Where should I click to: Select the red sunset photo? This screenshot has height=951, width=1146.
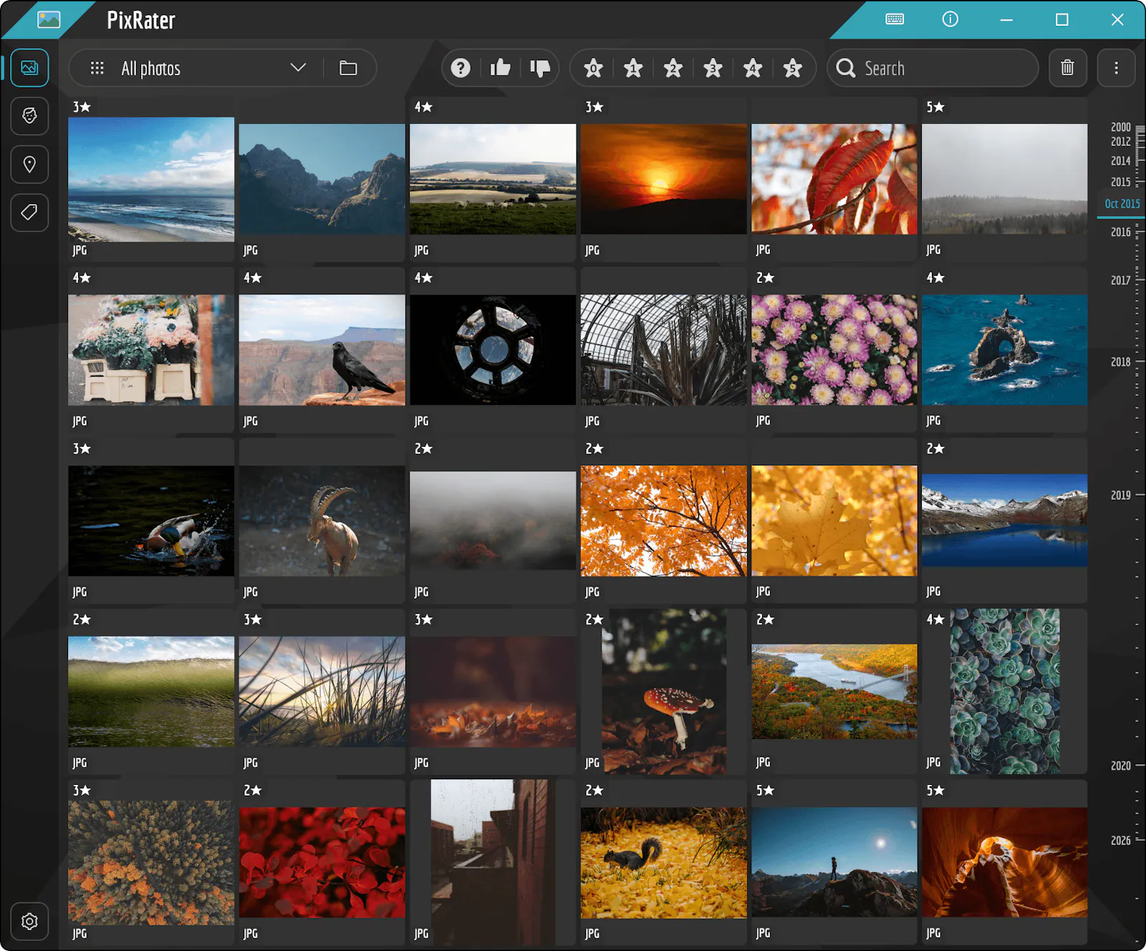[663, 179]
